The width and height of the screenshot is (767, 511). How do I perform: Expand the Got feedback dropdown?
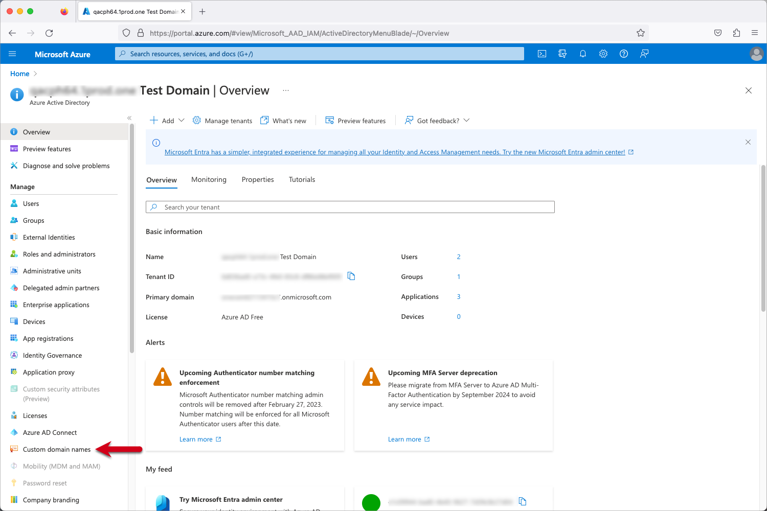point(437,121)
